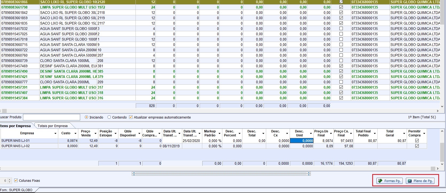Toggle Permitir Compra for SUPER MAIS LJ-02
Viewport: 446px width, 193px height.
417,146
